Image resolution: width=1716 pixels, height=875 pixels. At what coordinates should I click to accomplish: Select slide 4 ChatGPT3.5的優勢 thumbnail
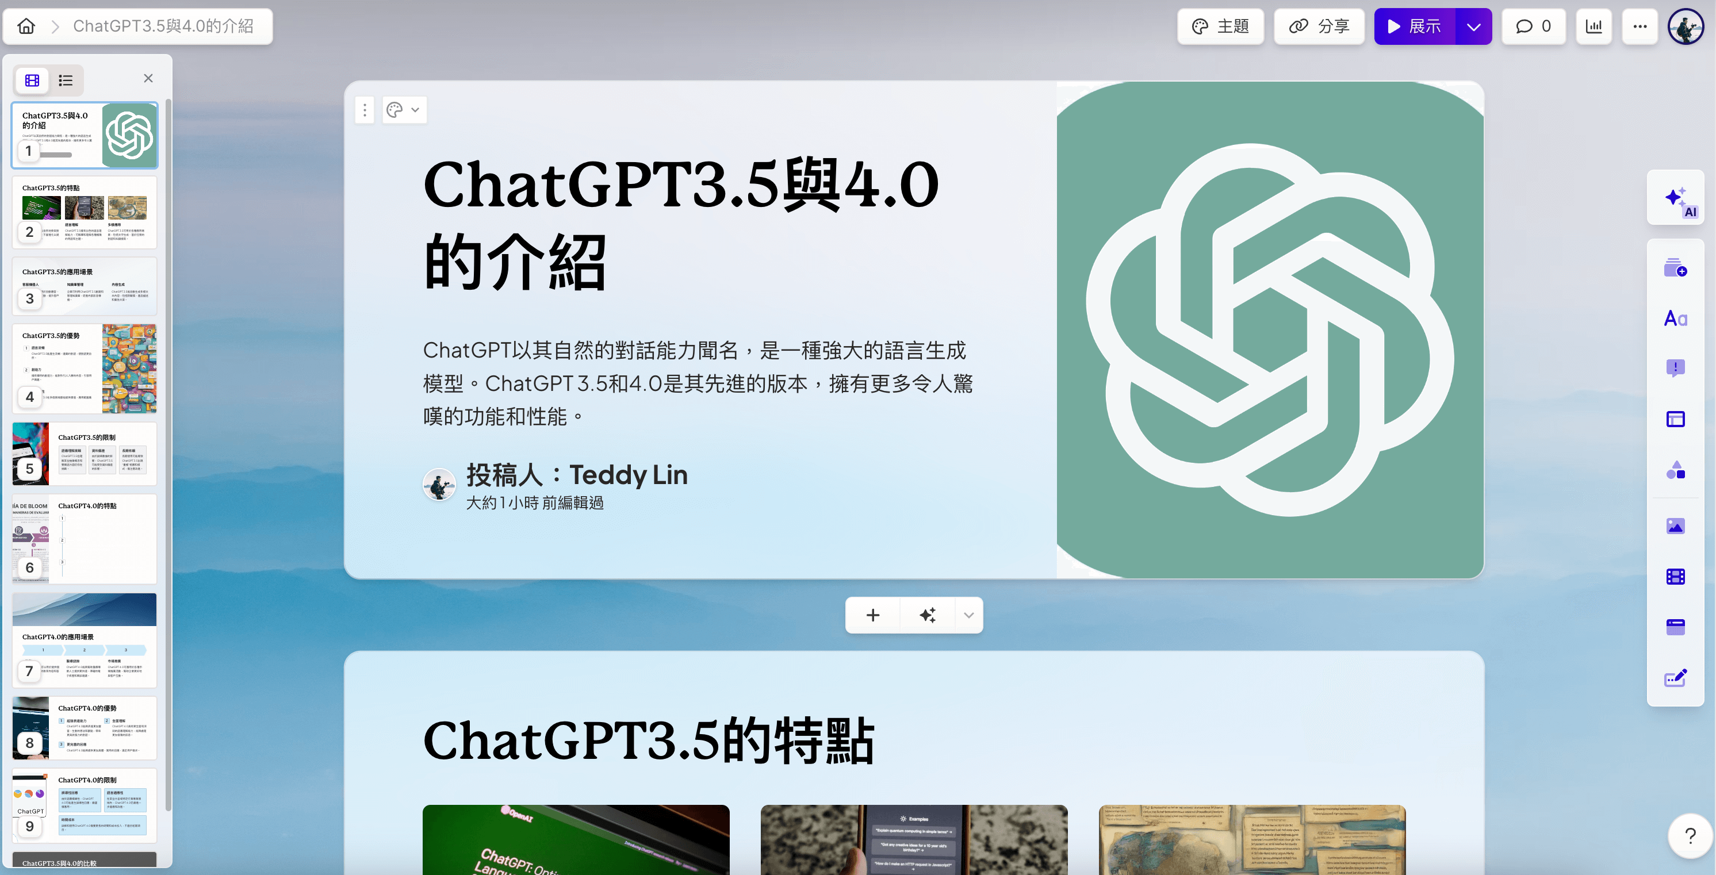coord(85,369)
